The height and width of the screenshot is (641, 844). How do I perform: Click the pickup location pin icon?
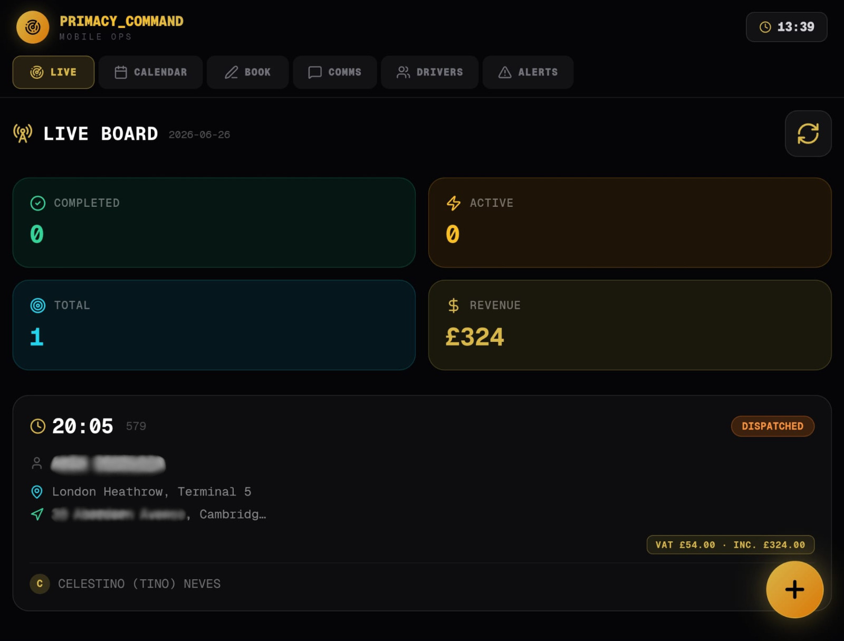pos(37,492)
